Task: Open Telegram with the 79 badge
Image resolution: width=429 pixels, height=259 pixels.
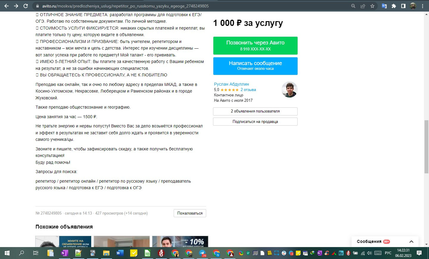Action: (x=203, y=253)
